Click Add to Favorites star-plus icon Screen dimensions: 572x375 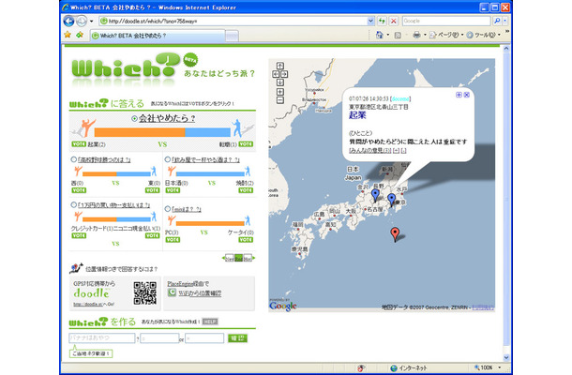pyautogui.click(x=80, y=35)
